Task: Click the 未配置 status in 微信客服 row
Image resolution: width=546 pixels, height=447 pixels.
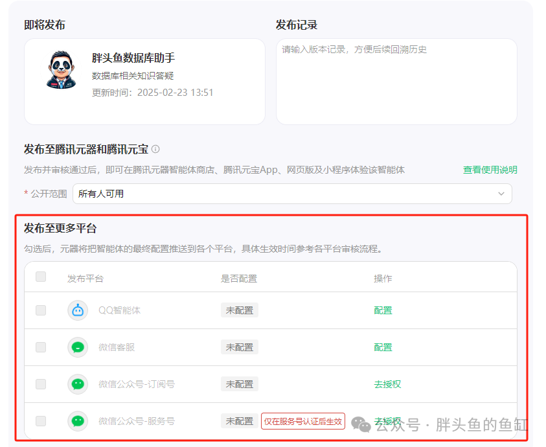Action: click(x=240, y=347)
